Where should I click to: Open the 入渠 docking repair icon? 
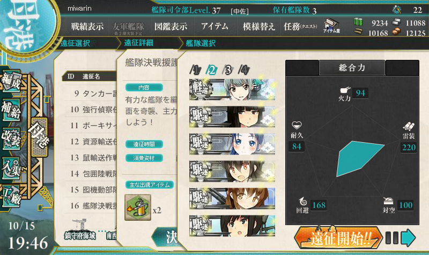pos(12,168)
